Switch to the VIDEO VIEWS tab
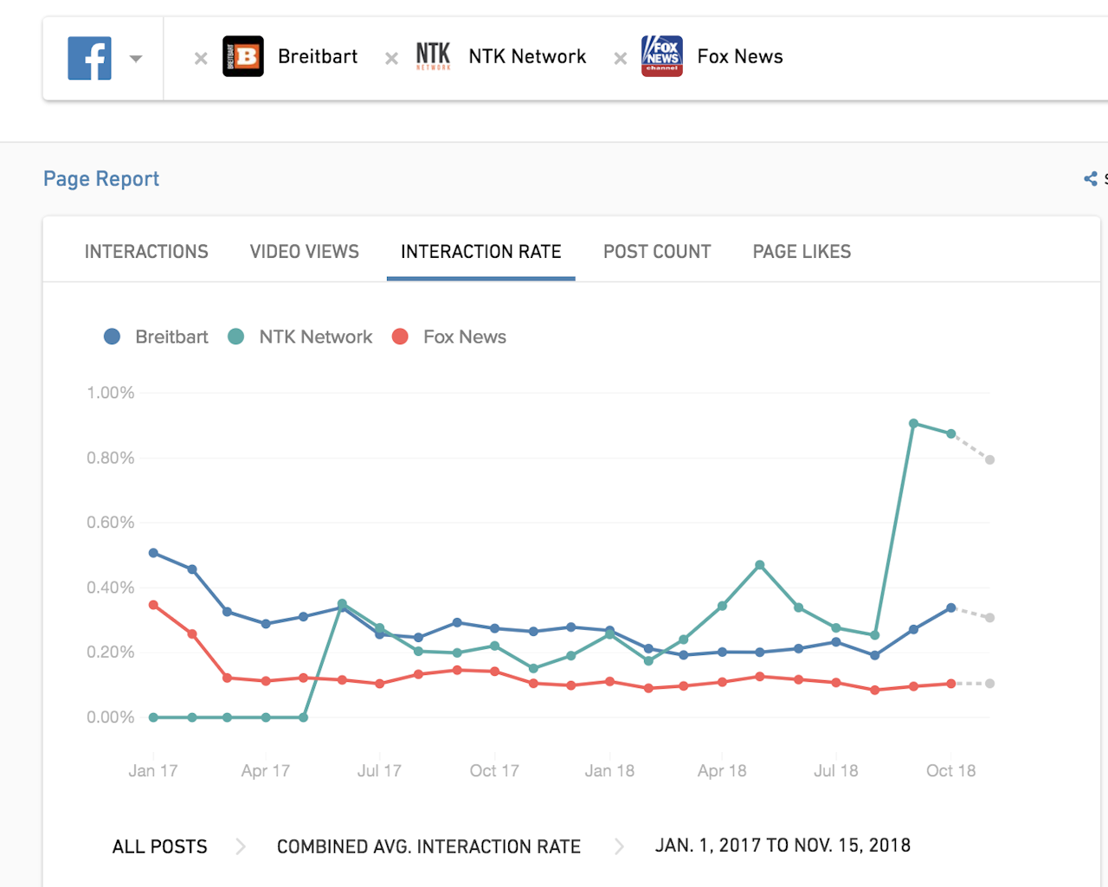 [304, 251]
